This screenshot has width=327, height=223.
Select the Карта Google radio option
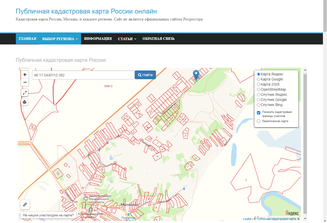click(x=258, y=79)
